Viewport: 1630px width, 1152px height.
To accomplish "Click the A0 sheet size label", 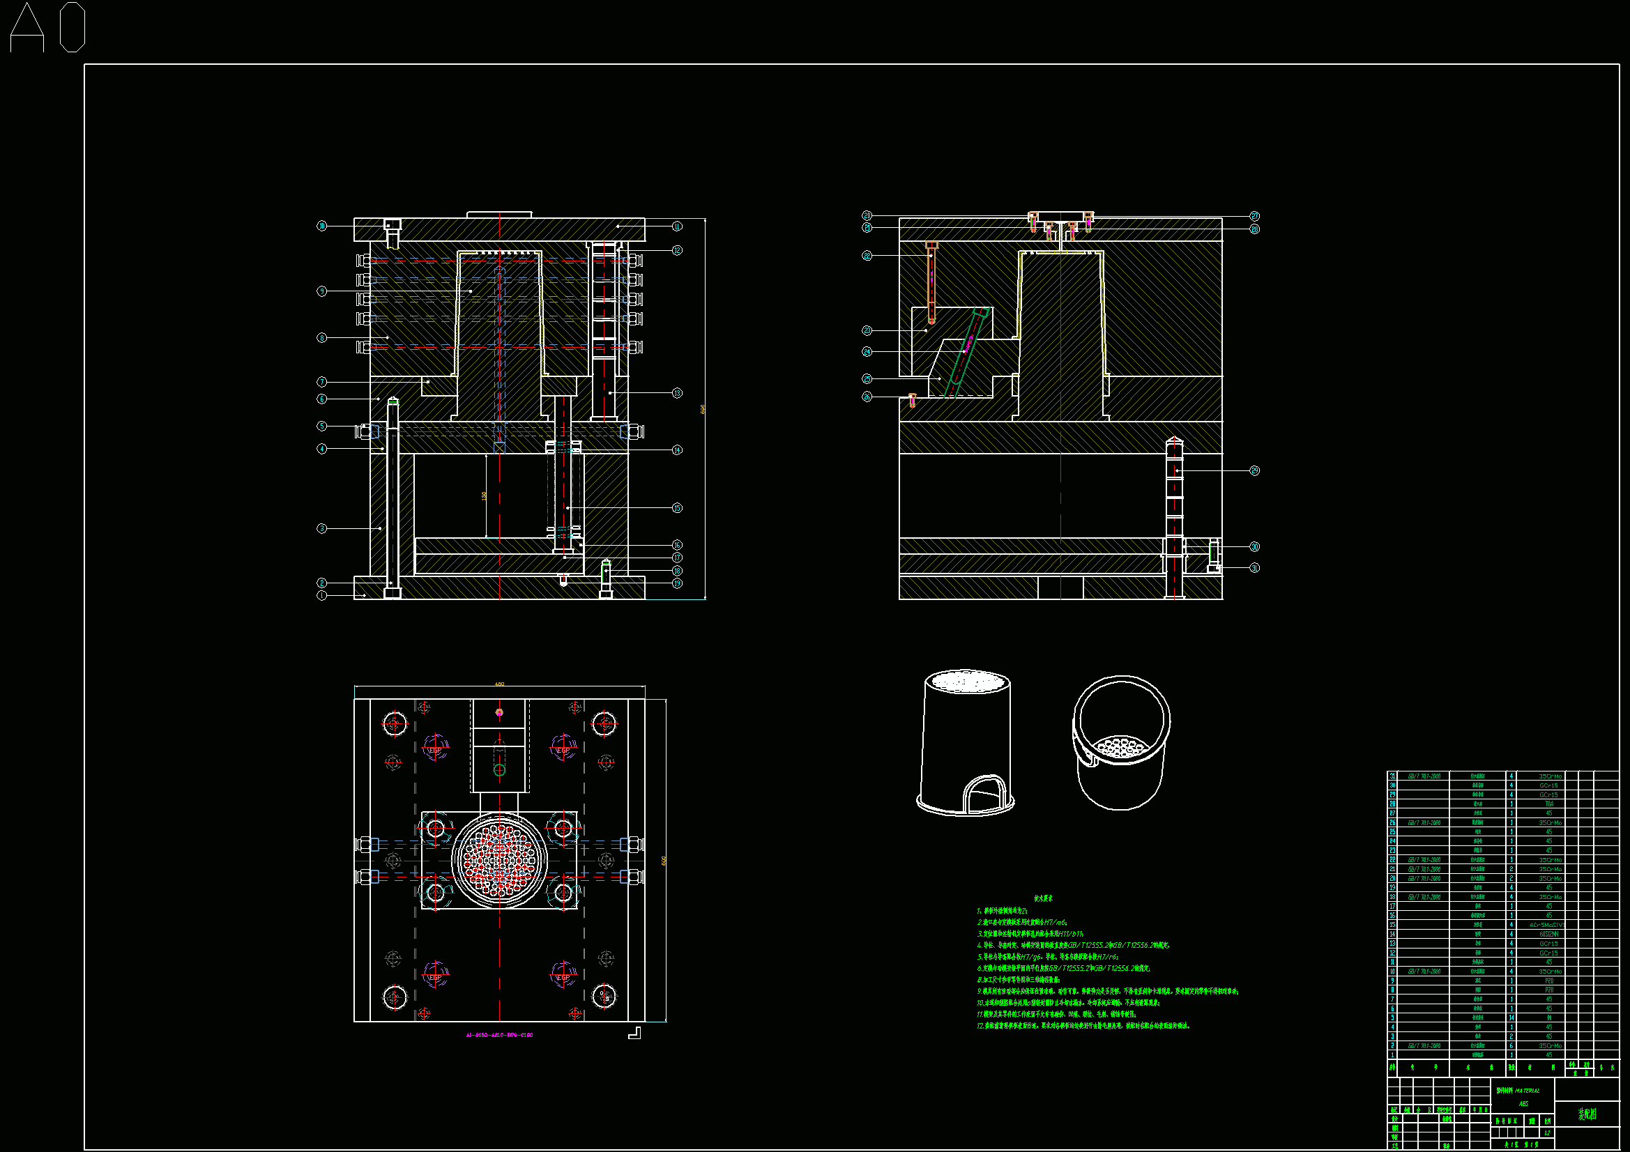I will (47, 28).
